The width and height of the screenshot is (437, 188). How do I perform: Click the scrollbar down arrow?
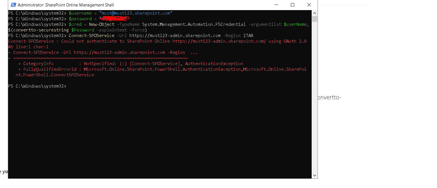pos(314,175)
